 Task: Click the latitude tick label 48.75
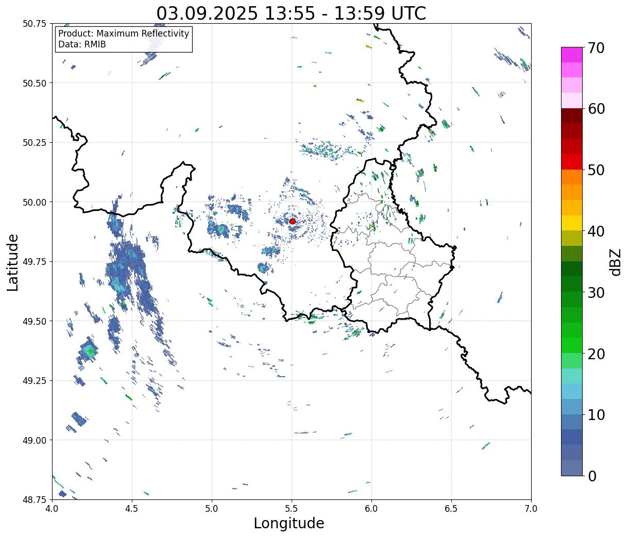coord(35,499)
